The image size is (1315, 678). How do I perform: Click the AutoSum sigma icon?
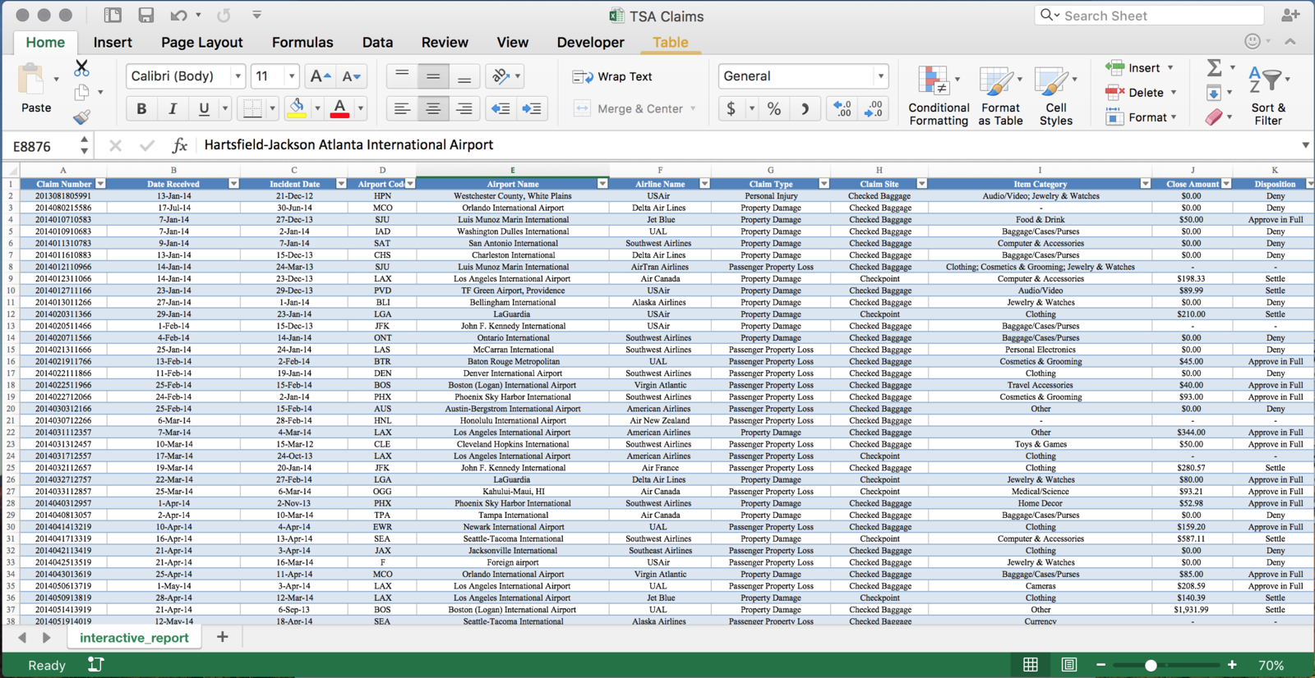1214,68
